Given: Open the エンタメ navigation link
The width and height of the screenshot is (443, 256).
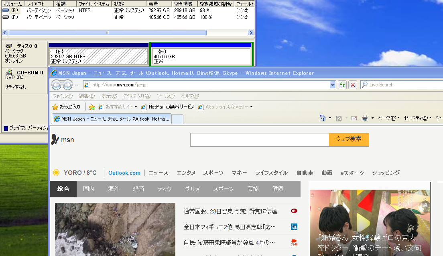Looking at the screenshot, I should (186, 173).
